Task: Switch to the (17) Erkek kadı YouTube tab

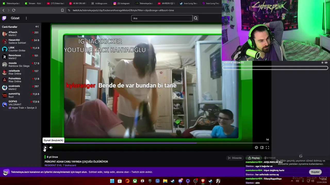Action: 55,3
